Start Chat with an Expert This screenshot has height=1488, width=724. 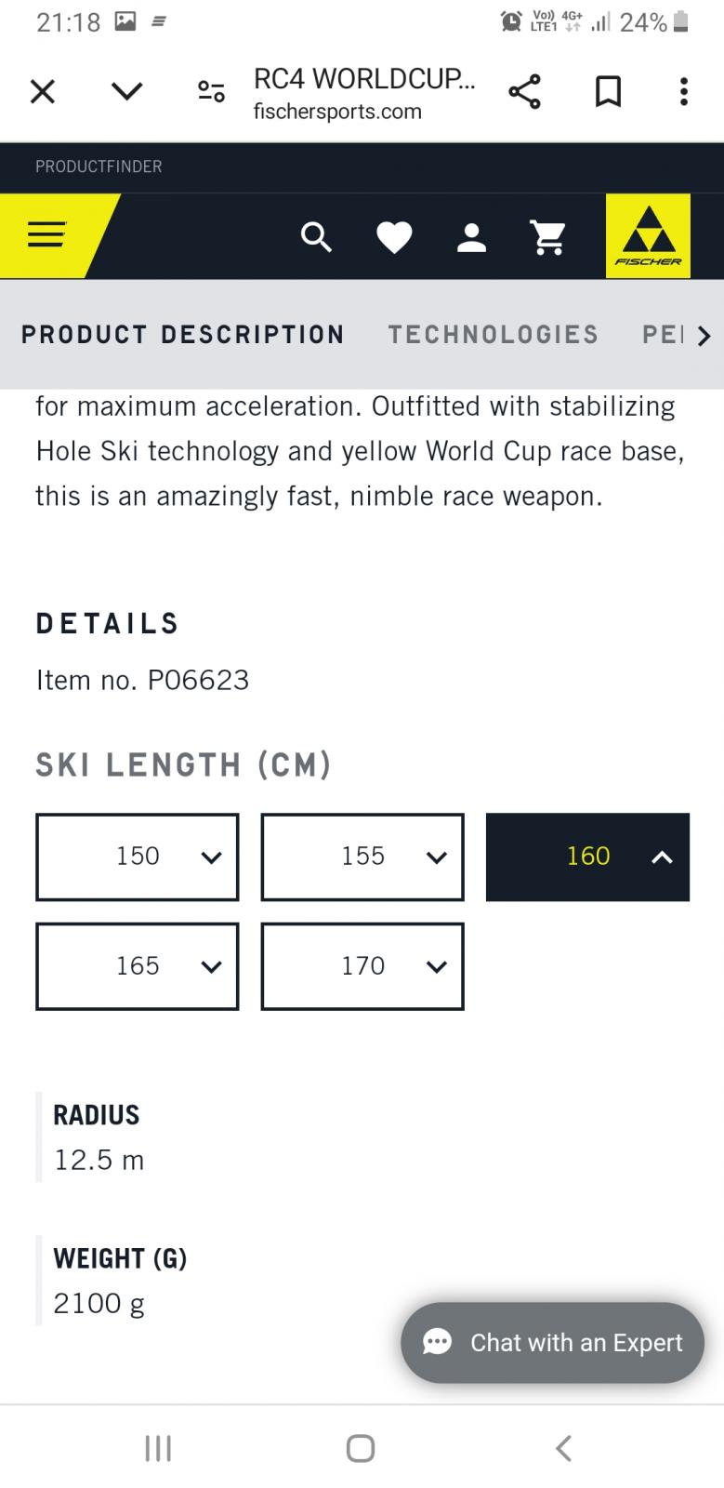click(x=553, y=1342)
